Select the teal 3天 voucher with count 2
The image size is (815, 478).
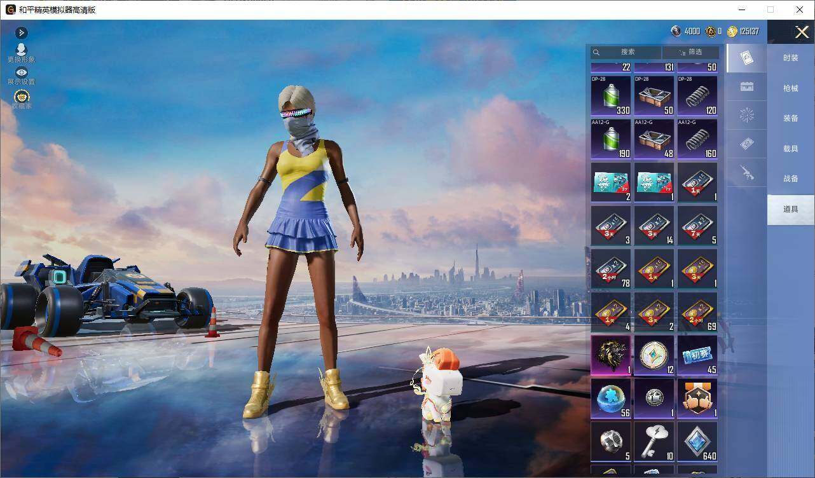611,182
